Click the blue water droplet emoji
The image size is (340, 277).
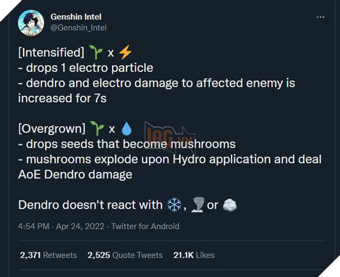click(126, 129)
